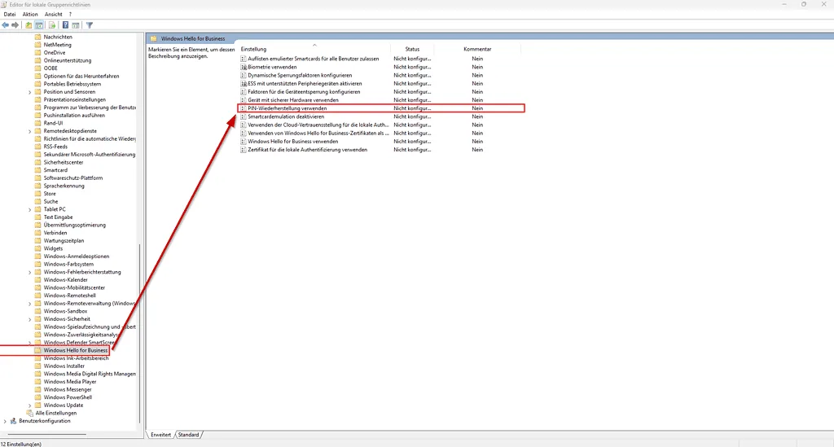Expand the Windows-Sicherheit tree node
The width and height of the screenshot is (834, 447).
pos(30,319)
